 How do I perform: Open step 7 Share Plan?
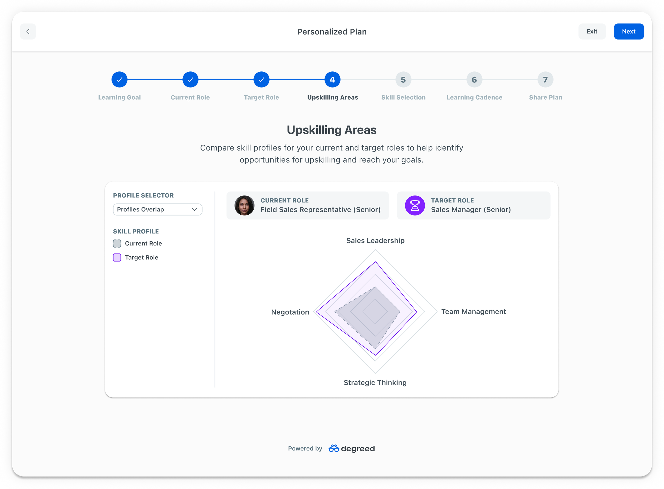(545, 80)
